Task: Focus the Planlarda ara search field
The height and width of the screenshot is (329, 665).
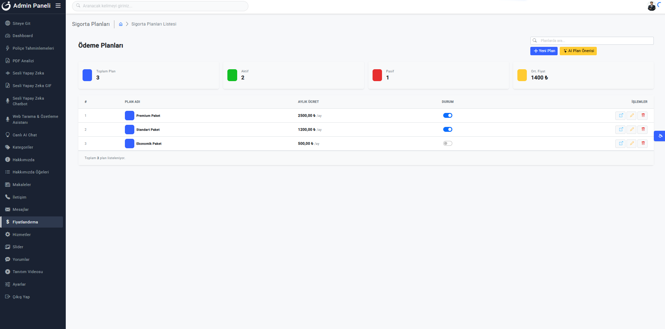Action: 592,41
